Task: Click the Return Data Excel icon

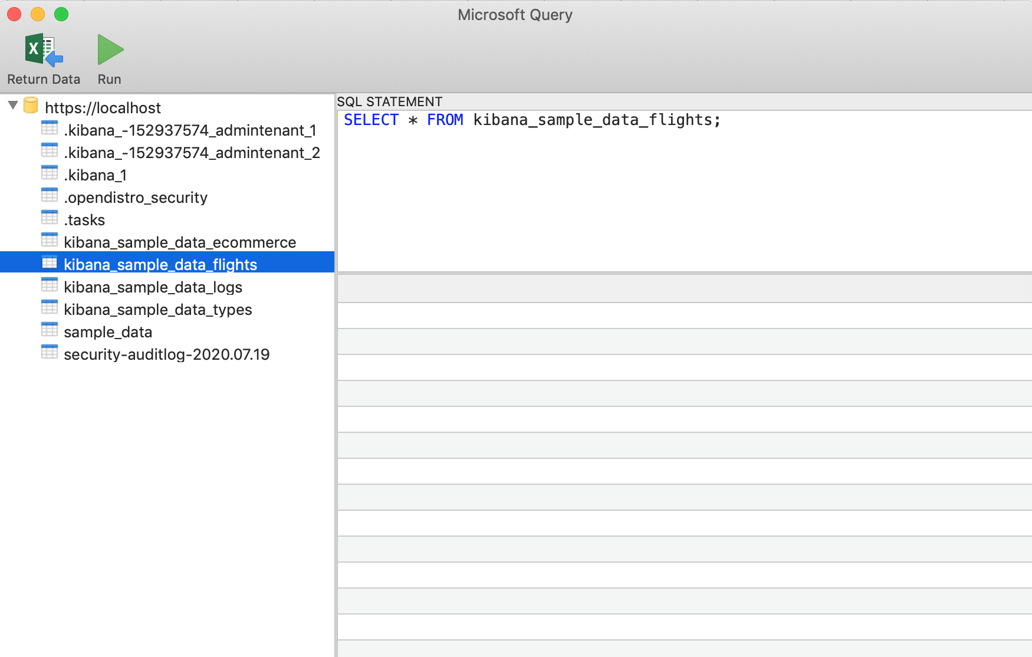Action: (44, 50)
